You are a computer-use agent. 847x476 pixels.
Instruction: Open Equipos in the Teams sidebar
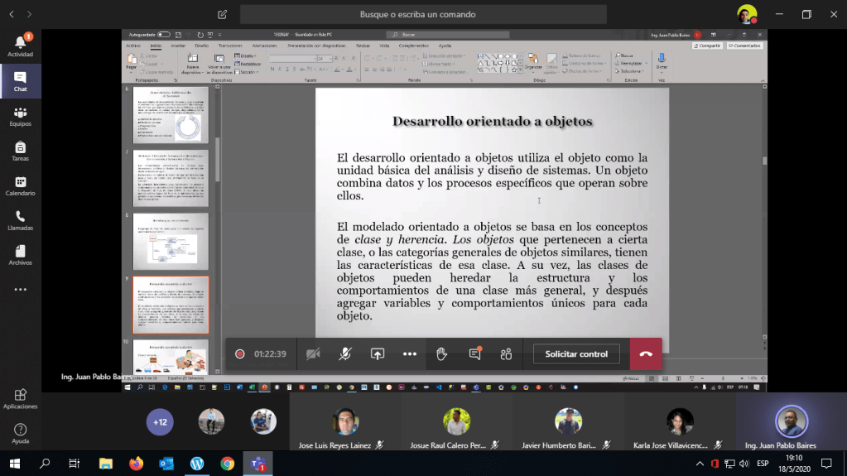[20, 116]
